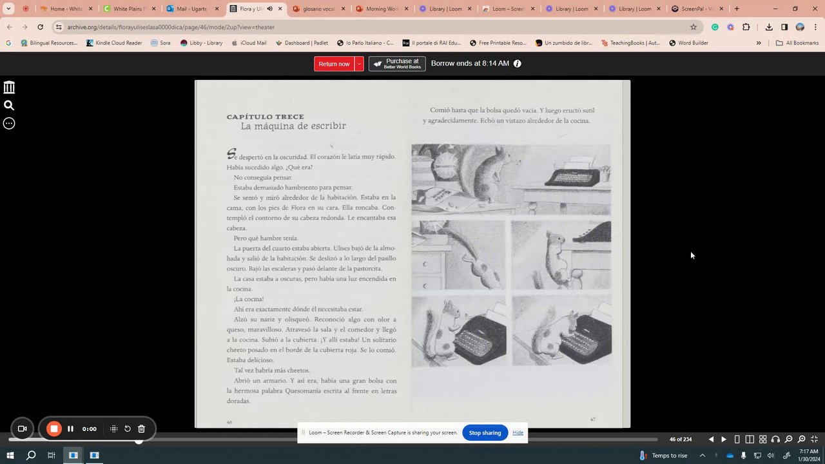Viewport: 825px width, 464px height.
Task: Show hidden system tray icons chevron
Action: click(x=702, y=456)
